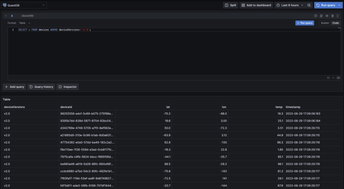Sort by timestamp column header

(x=293, y=107)
